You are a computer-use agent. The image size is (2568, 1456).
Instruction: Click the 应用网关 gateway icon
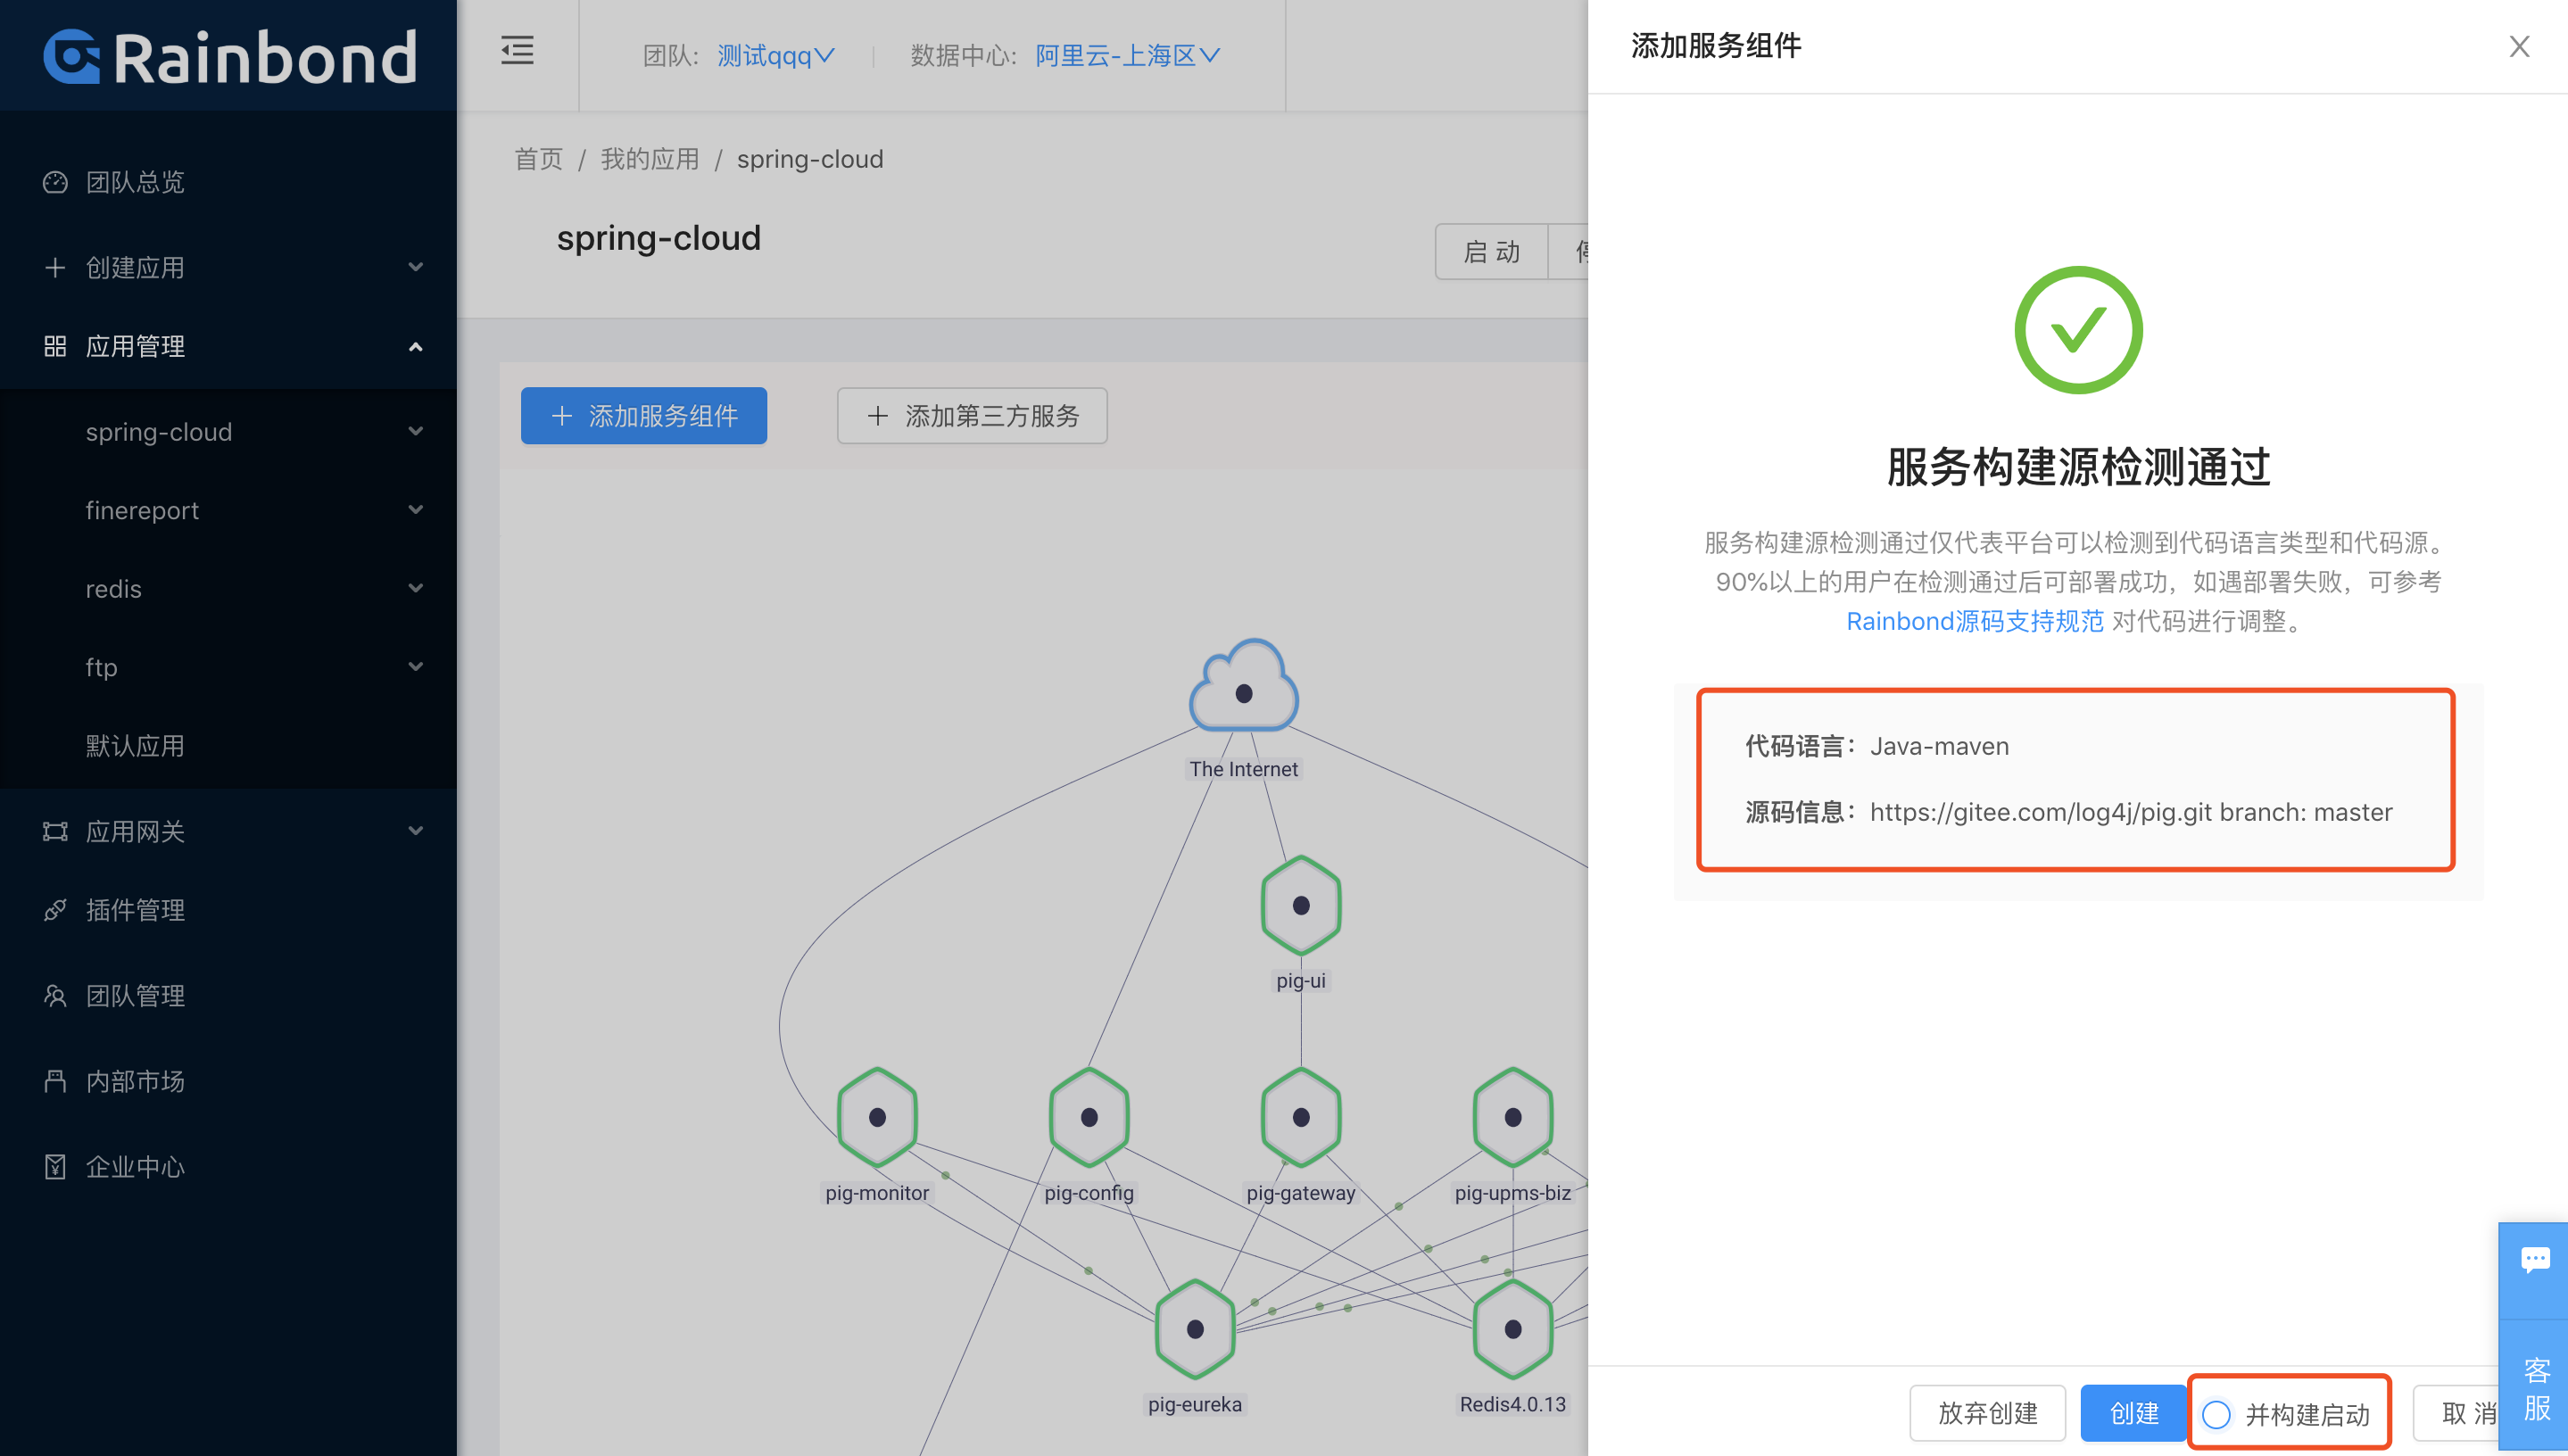[55, 831]
